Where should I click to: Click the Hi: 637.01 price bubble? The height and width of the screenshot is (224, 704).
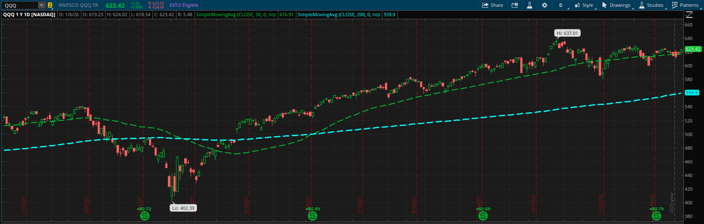pyautogui.click(x=567, y=33)
